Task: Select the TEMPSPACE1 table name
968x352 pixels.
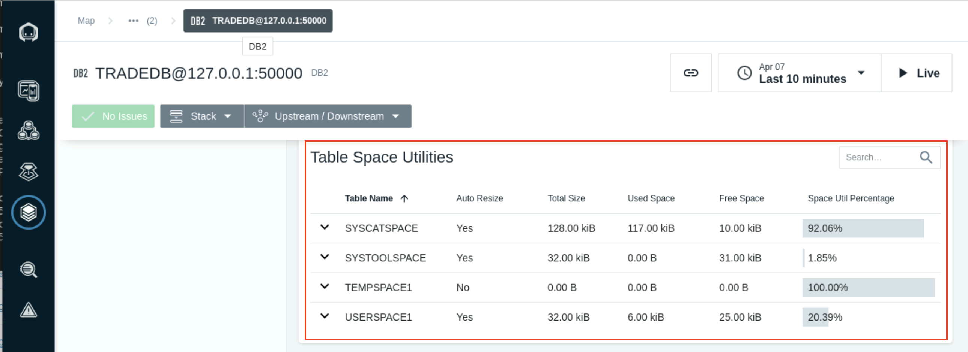Action: [378, 288]
